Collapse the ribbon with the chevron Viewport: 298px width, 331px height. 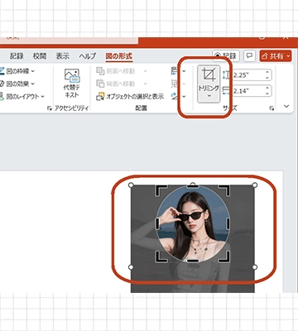pos(286,106)
